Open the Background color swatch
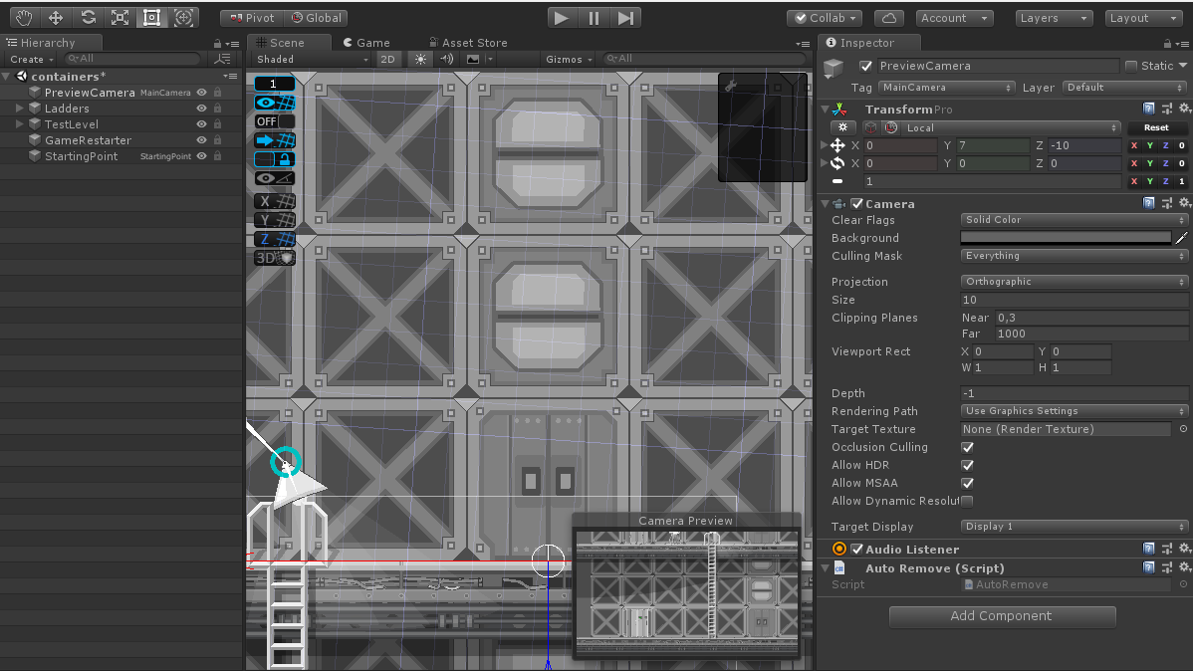This screenshot has width=1193, height=671. coord(1066,238)
